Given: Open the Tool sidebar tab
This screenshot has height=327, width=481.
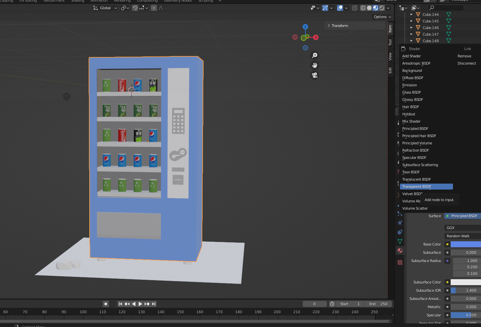Looking at the screenshot, I should coord(390,42).
